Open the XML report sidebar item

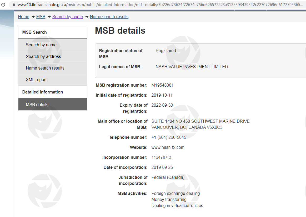tap(36, 80)
